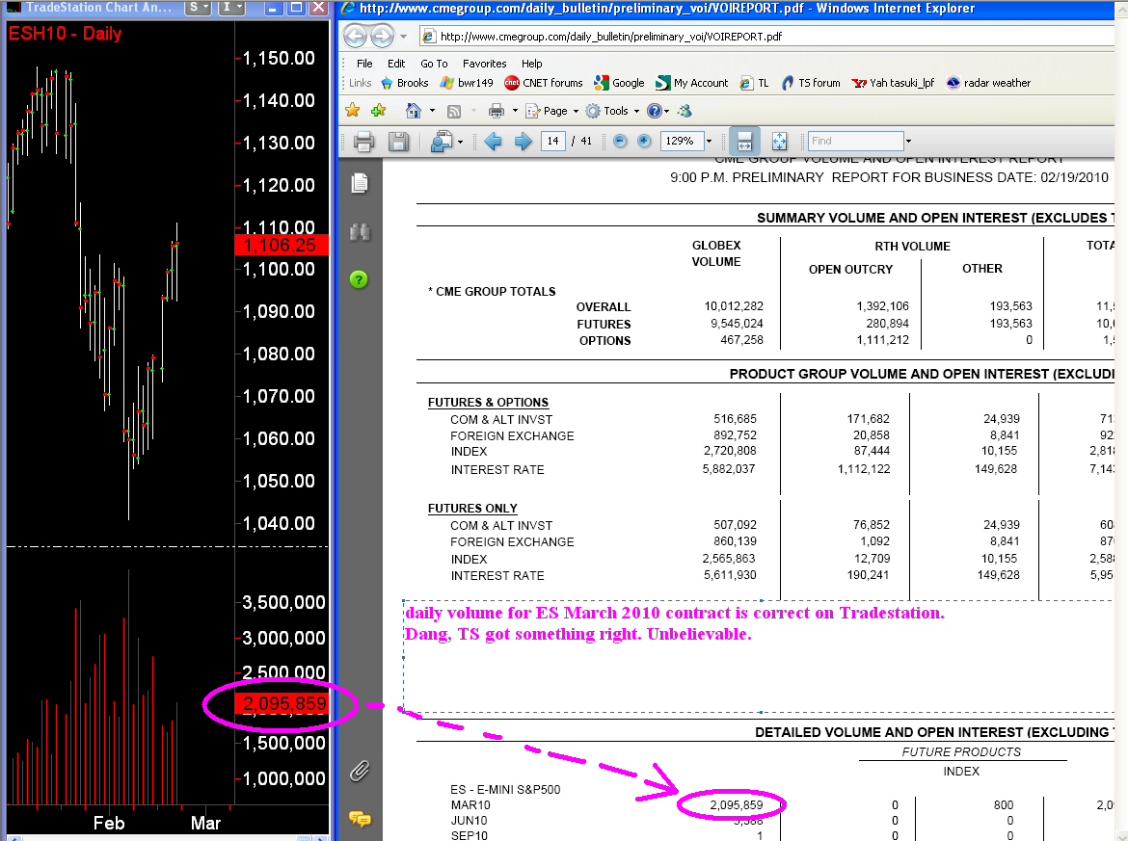
Task: Click the 129% zoom level field
Action: click(x=682, y=141)
